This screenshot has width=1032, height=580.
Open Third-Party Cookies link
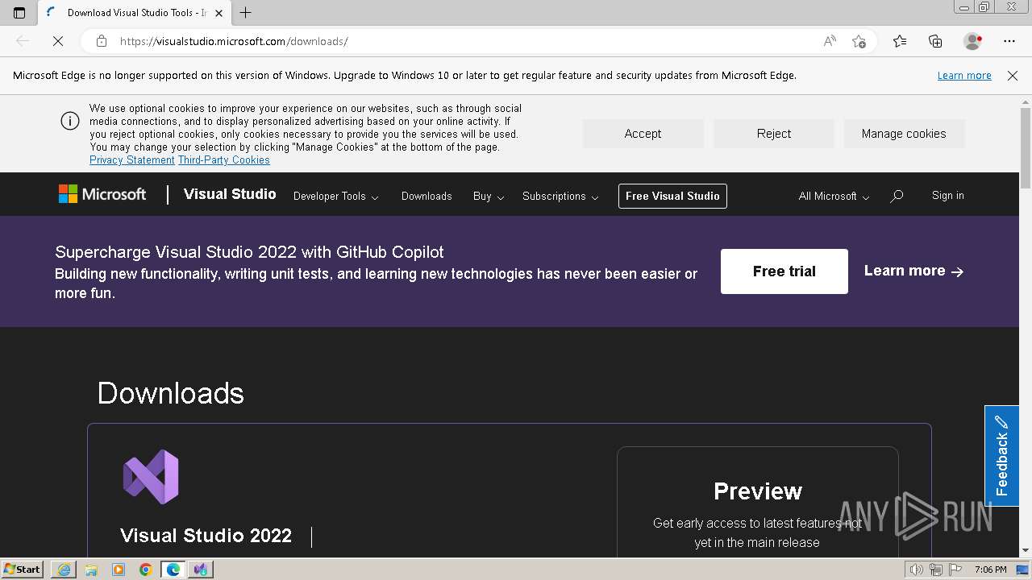tap(224, 160)
